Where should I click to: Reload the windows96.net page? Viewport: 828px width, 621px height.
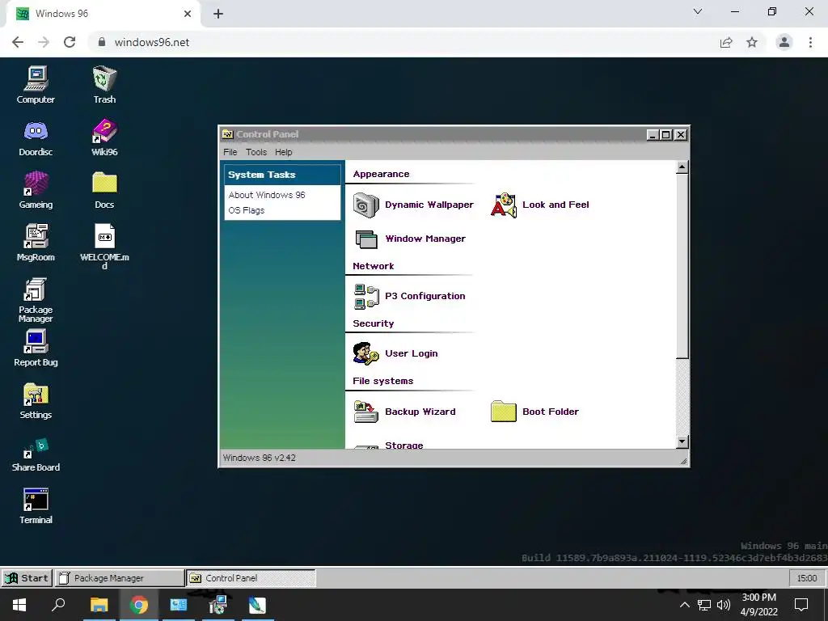70,42
